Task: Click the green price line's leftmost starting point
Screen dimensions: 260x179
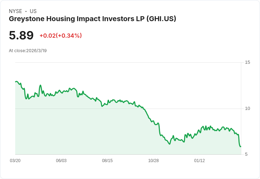Action: click(x=16, y=82)
